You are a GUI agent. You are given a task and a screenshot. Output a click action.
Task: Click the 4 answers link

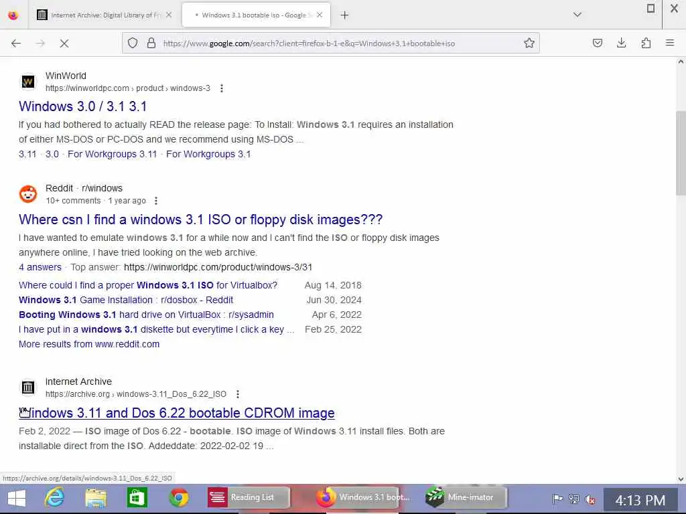[x=40, y=267]
